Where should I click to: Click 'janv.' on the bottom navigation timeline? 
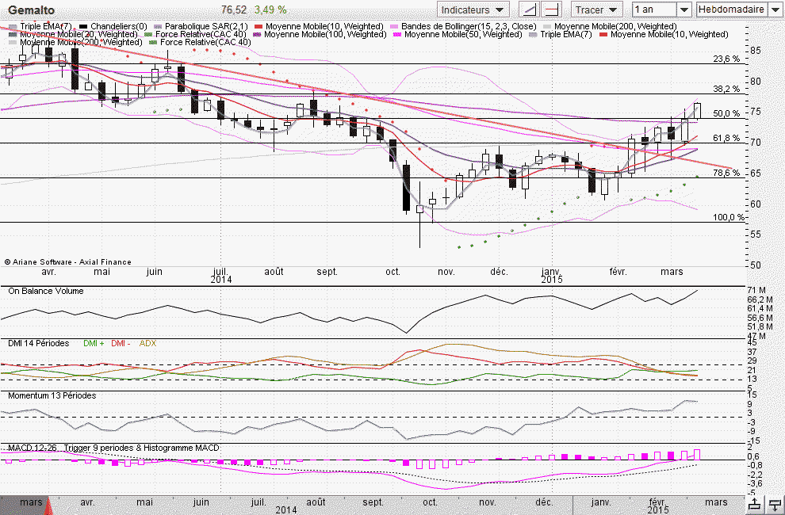tap(601, 502)
